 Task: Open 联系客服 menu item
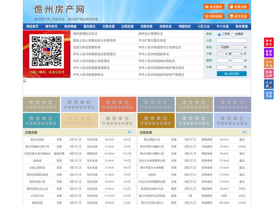(242, 27)
